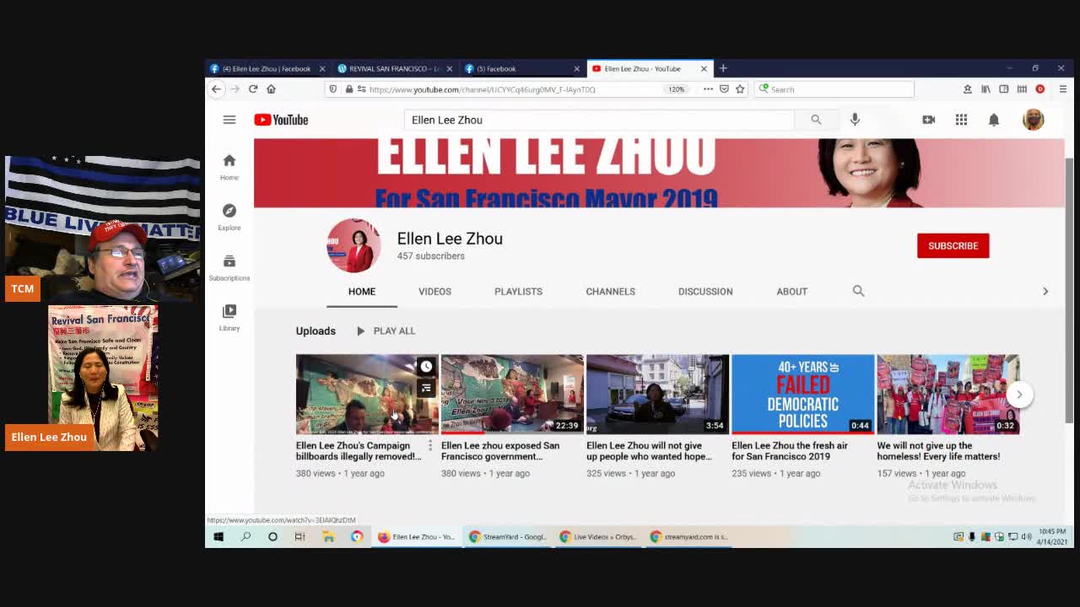Click the Ellen Lee Zhou channel avatar
Image resolution: width=1080 pixels, height=607 pixels.
pos(354,245)
